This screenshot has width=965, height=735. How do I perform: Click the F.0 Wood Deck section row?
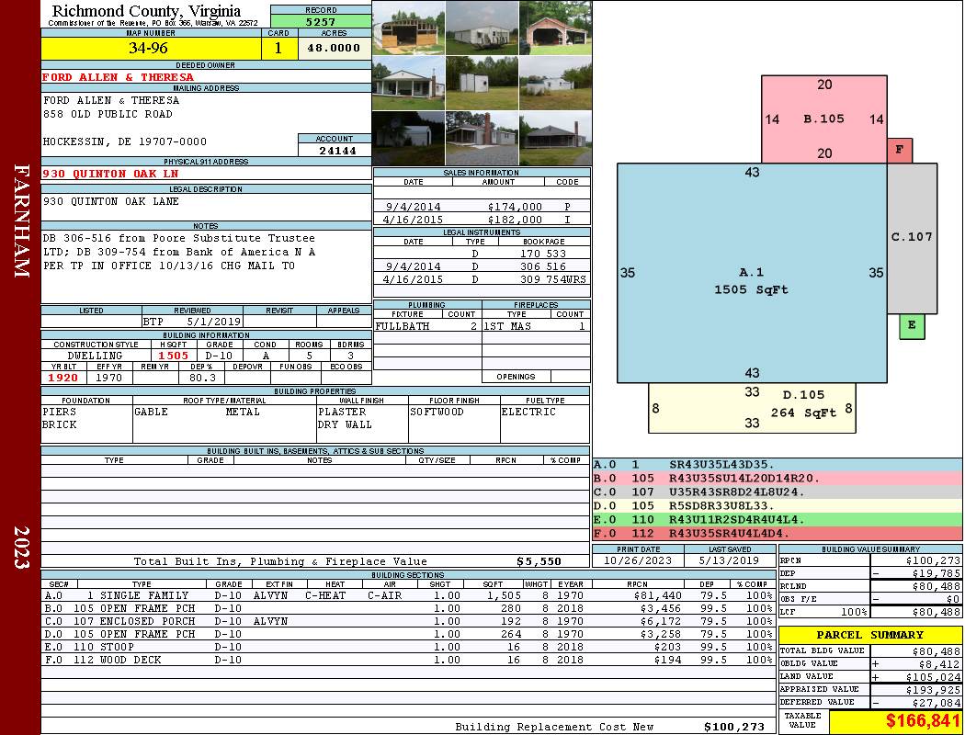[408, 660]
